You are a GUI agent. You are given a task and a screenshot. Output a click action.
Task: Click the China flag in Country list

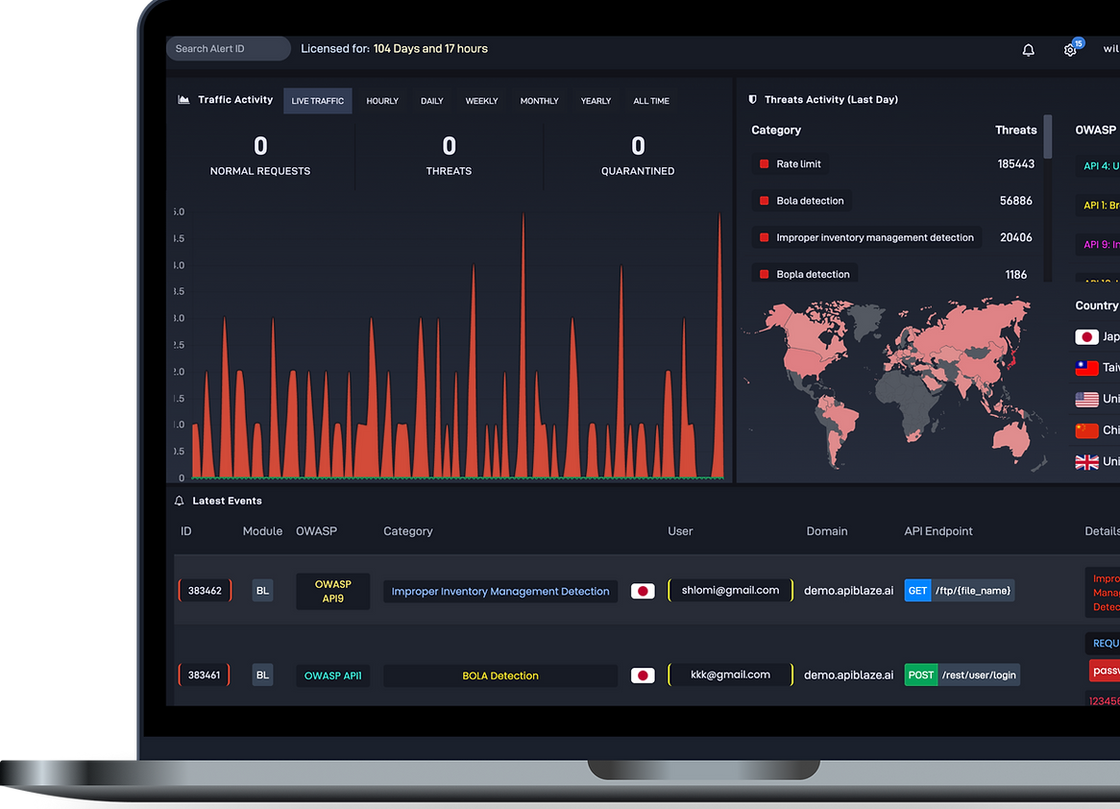1086,430
